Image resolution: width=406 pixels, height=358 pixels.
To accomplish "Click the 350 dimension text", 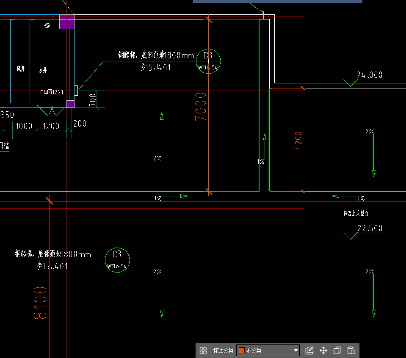I will click(x=7, y=115).
